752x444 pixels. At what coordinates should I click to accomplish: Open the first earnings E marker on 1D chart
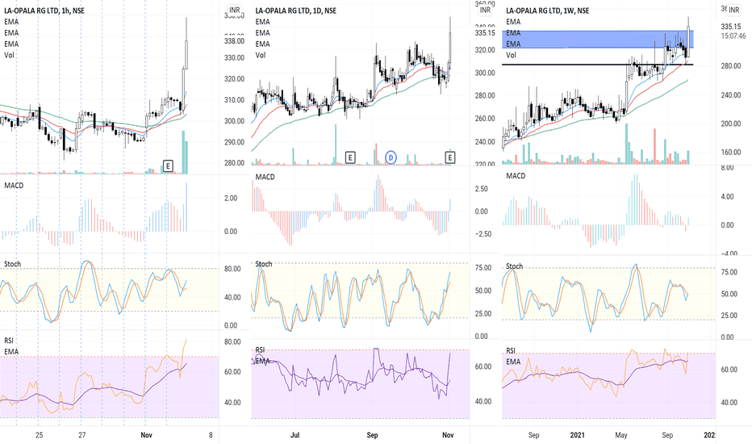tap(350, 157)
